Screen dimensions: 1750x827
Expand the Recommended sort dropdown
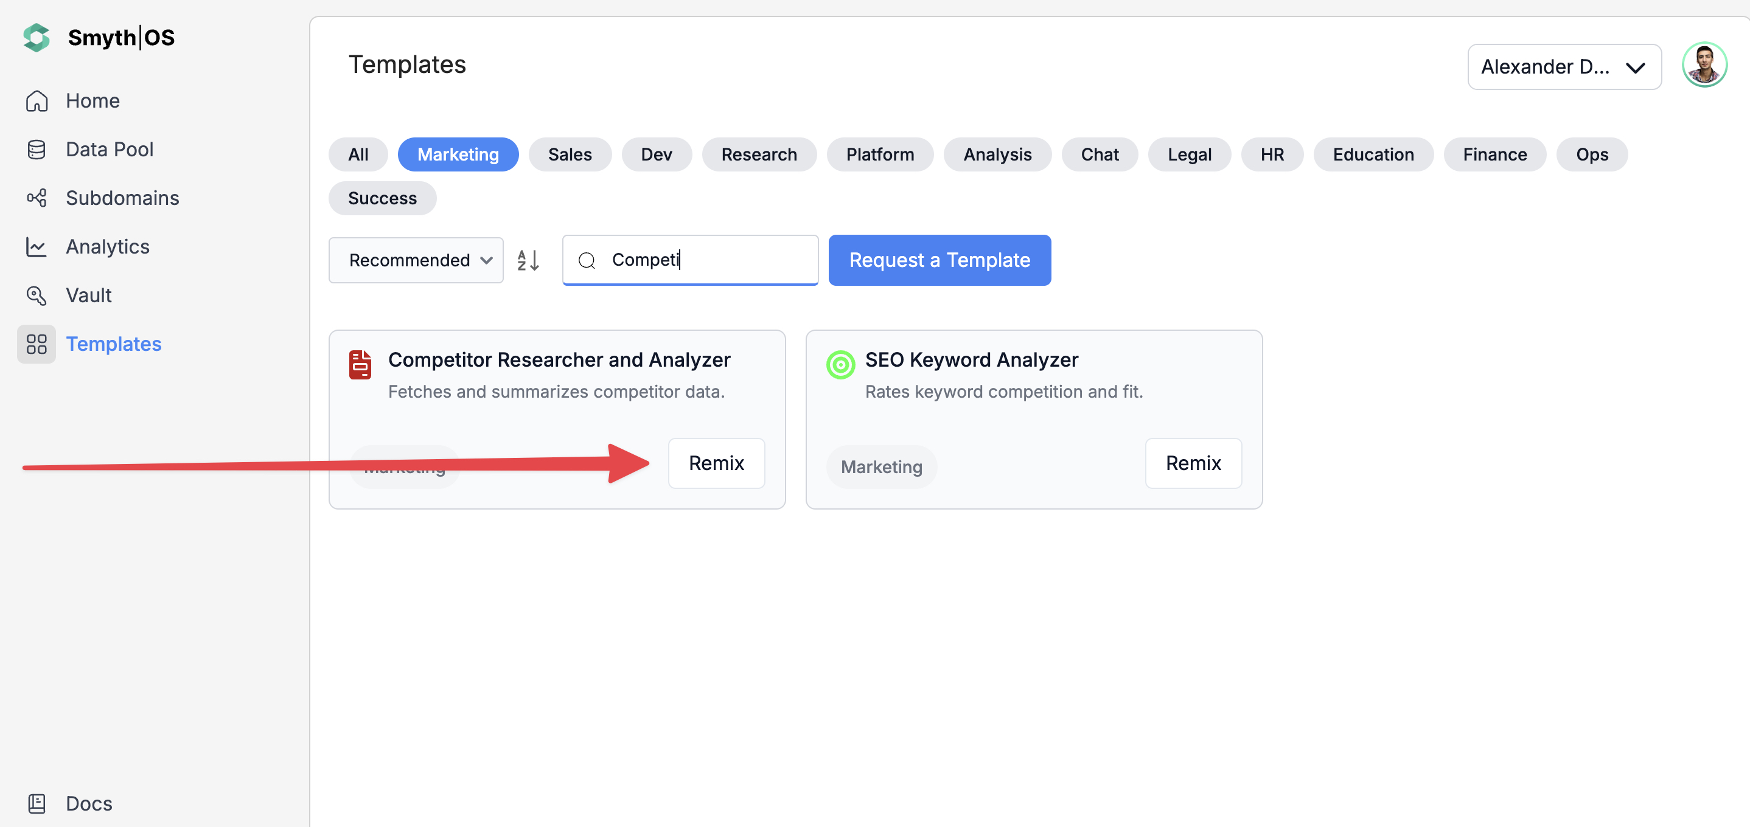click(416, 260)
